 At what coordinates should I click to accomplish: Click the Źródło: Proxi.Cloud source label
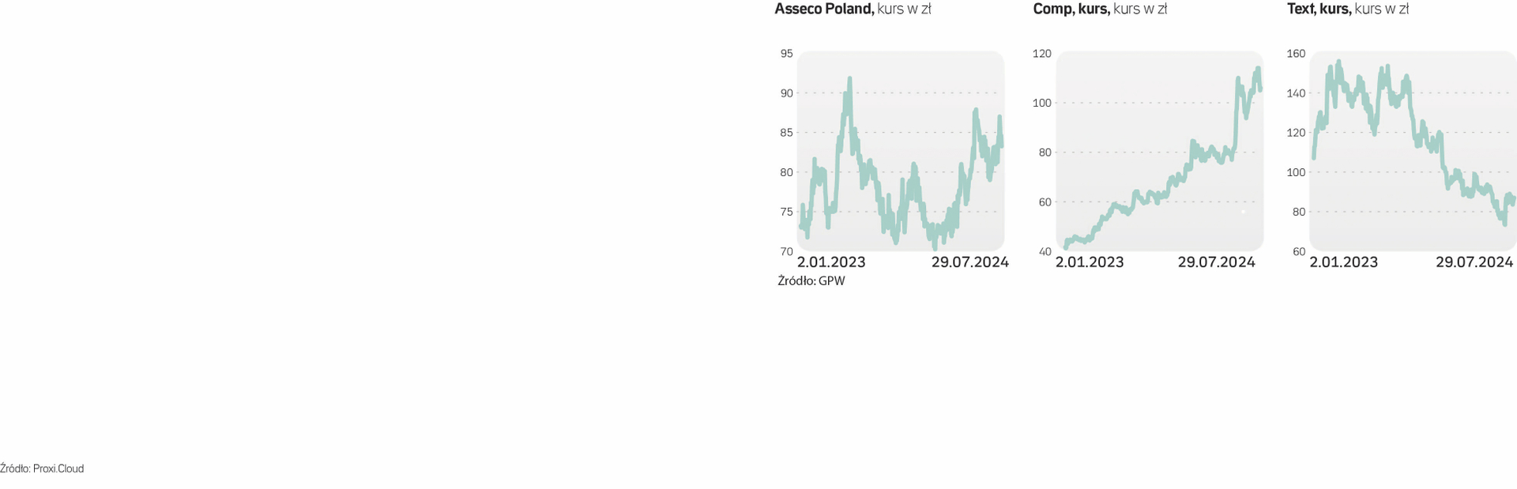click(x=42, y=468)
